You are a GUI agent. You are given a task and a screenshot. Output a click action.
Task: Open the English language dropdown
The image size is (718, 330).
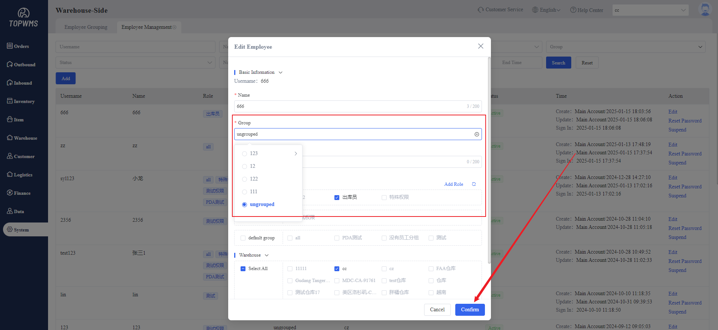546,10
